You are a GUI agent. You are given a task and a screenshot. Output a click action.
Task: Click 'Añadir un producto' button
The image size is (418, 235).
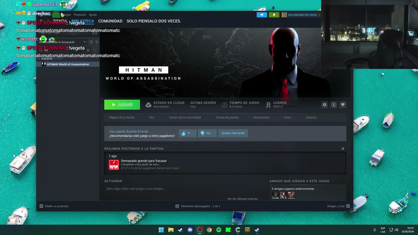54,206
